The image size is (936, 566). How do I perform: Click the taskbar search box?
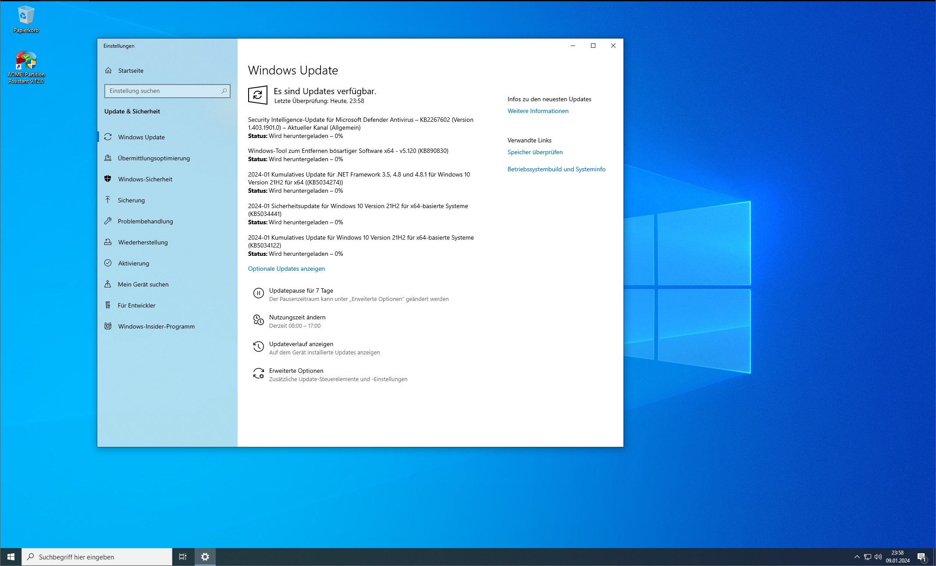point(97,557)
